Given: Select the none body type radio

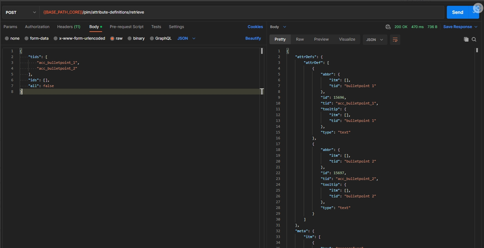Looking at the screenshot, I should click(x=7, y=38).
